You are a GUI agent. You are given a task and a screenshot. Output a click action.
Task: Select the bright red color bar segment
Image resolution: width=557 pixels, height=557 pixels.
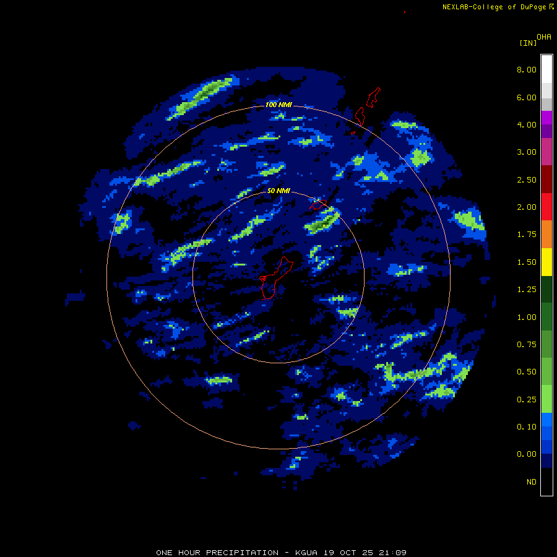546,207
